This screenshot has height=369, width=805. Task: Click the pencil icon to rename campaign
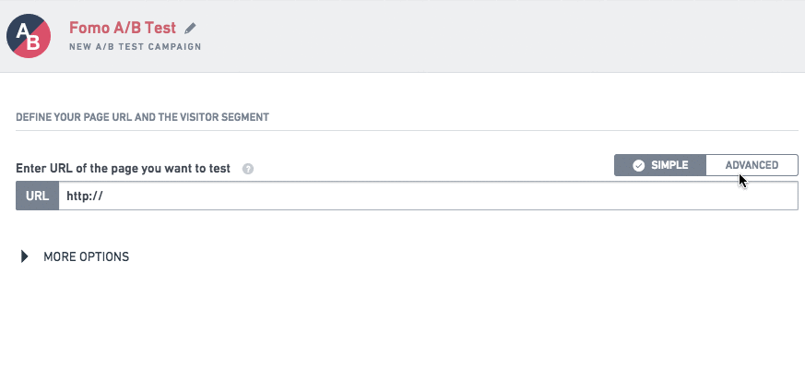tap(191, 28)
